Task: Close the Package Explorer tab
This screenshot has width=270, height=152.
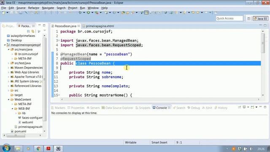Action: (x=33, y=26)
